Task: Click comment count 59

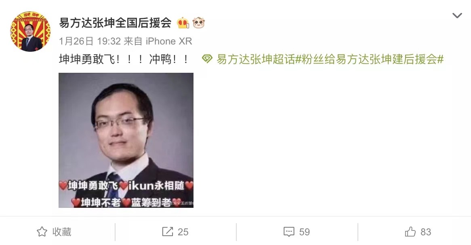Action: [304, 232]
